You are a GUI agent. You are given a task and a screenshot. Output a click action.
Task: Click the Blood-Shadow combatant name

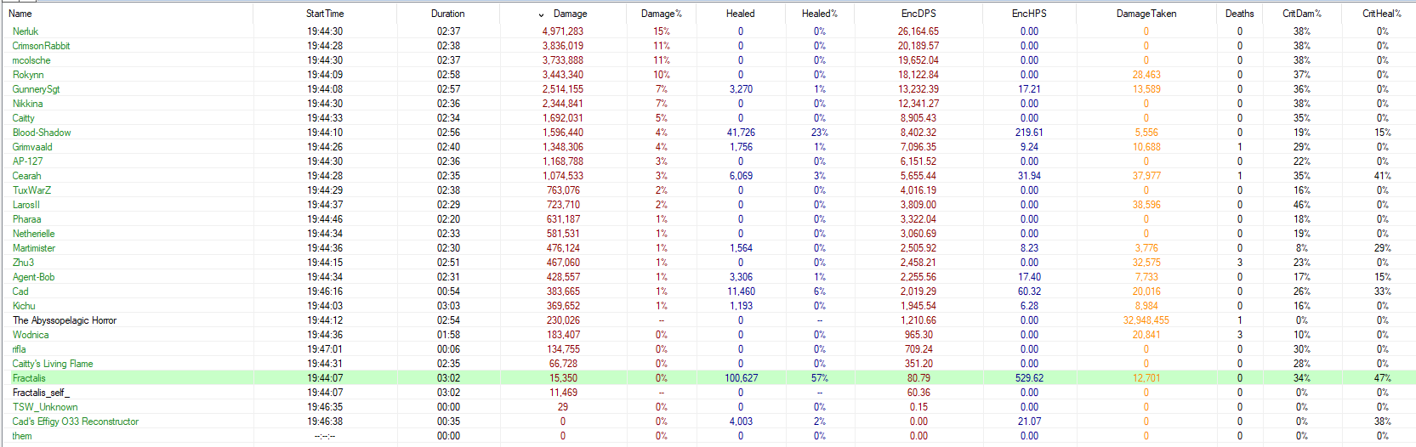pyautogui.click(x=42, y=133)
